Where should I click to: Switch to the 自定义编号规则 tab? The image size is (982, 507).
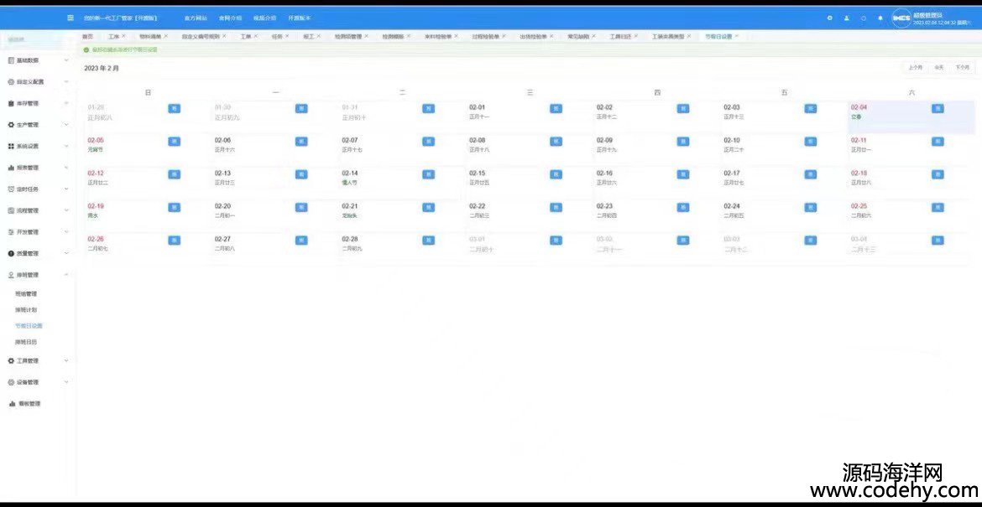pos(201,37)
